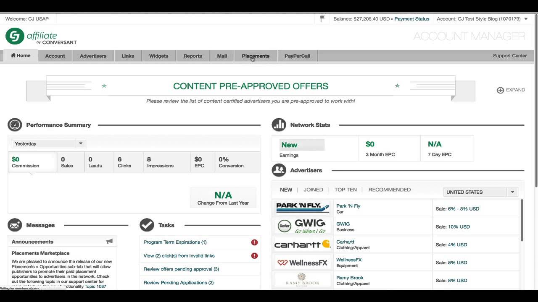538x302 pixels.
Task: Open the Links menu tab
Action: tap(128, 56)
